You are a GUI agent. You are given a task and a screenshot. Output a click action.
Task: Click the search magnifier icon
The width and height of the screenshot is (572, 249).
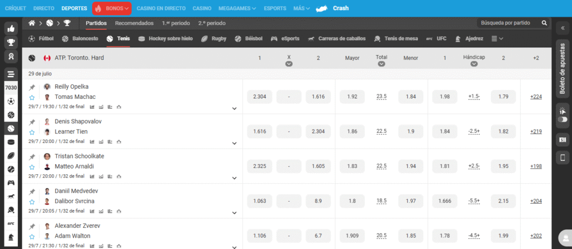[544, 23]
